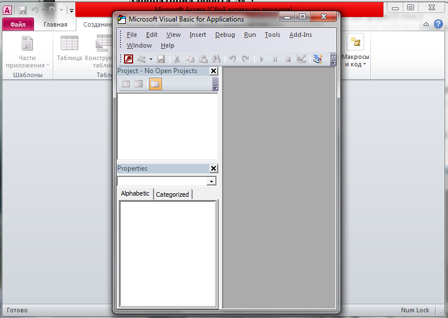Click the Num Lock status bar indicator
Viewport: 448px width, 318px height.
point(415,310)
